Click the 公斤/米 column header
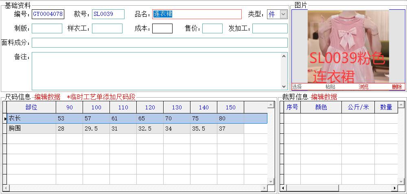This screenshot has width=407, height=194. click(358, 107)
